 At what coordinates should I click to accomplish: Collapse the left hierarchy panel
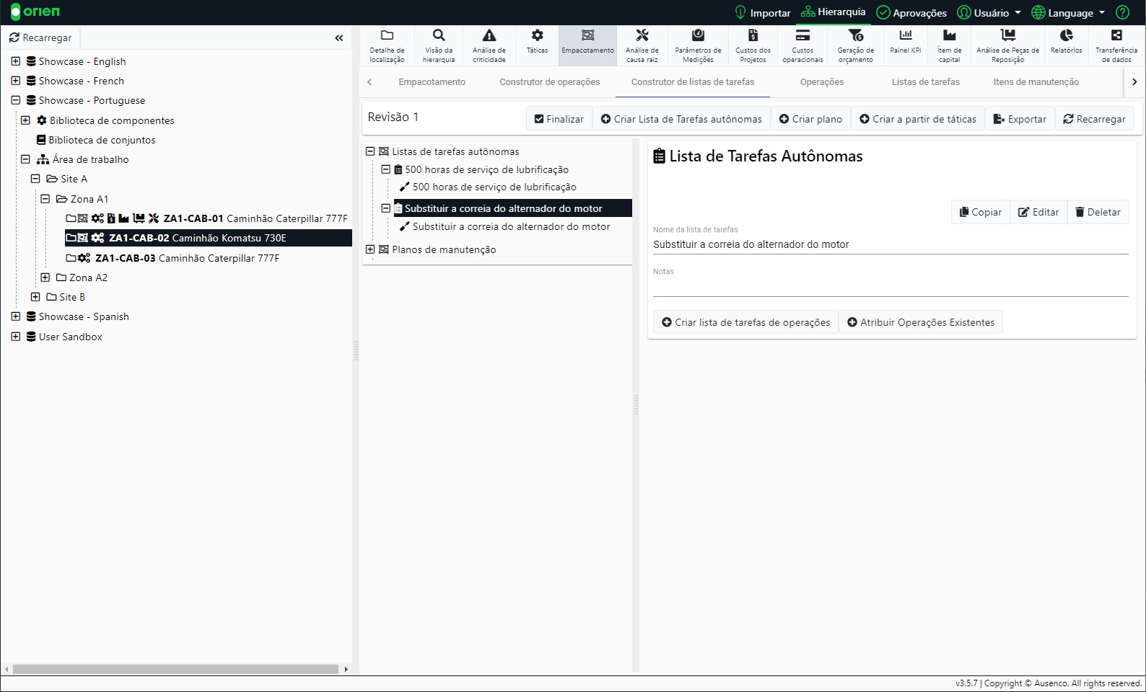tap(339, 38)
